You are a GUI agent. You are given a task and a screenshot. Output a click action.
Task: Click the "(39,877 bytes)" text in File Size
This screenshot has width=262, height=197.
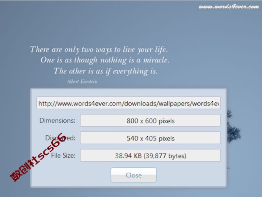[x=165, y=156]
